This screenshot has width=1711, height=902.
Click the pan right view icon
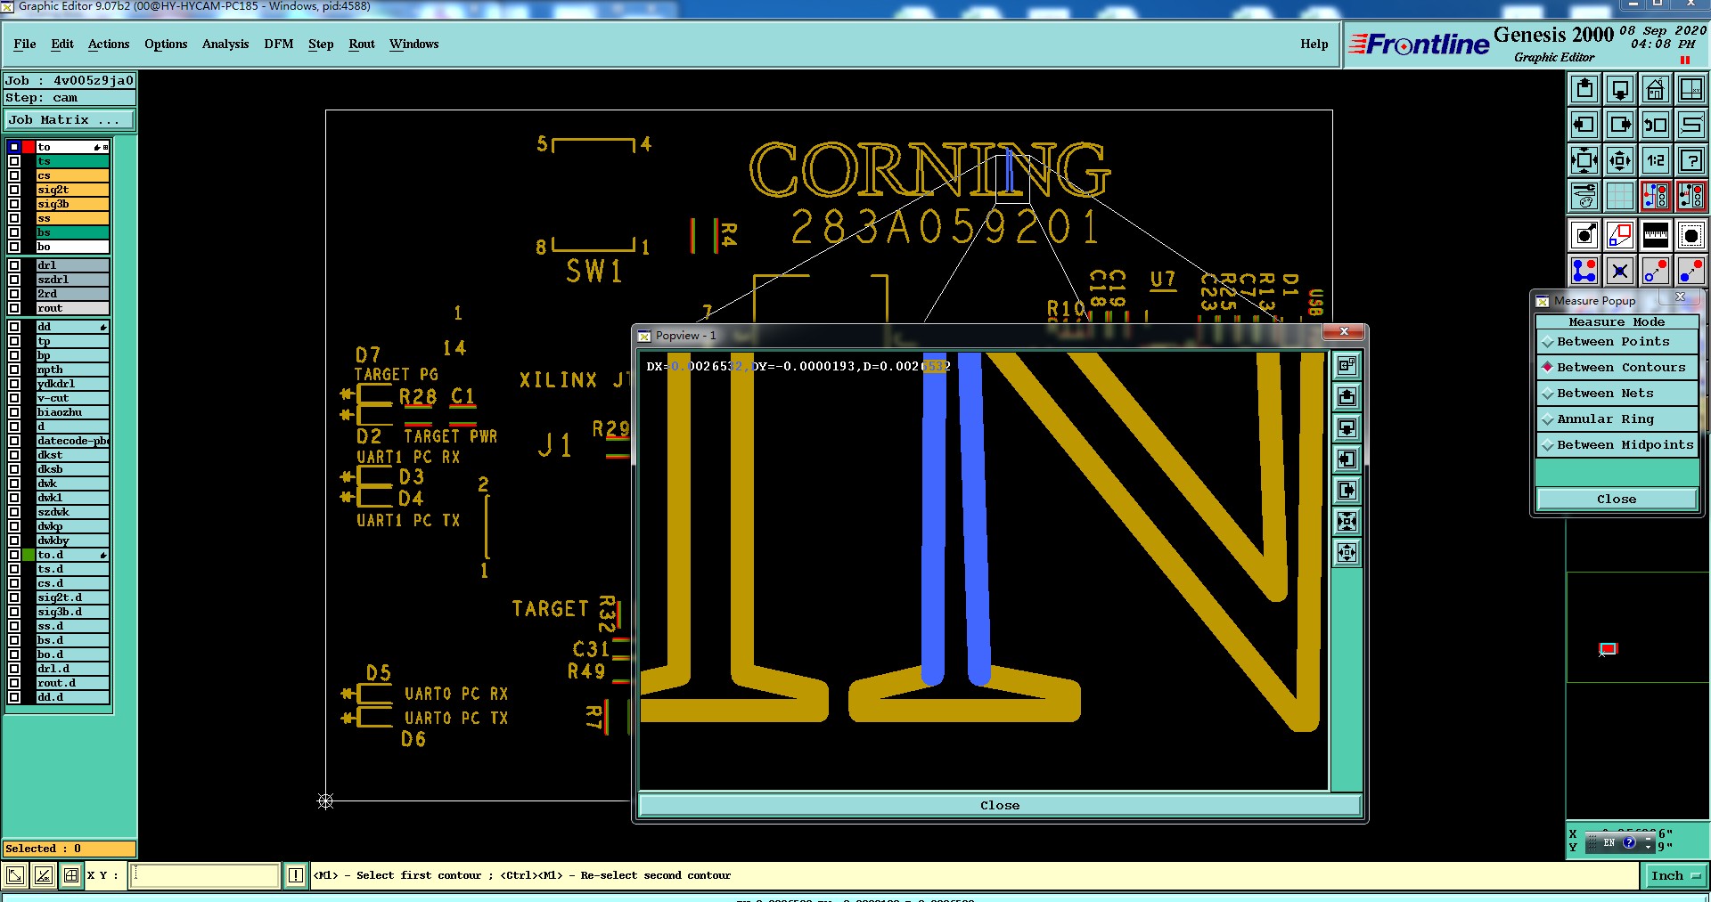[1620, 125]
